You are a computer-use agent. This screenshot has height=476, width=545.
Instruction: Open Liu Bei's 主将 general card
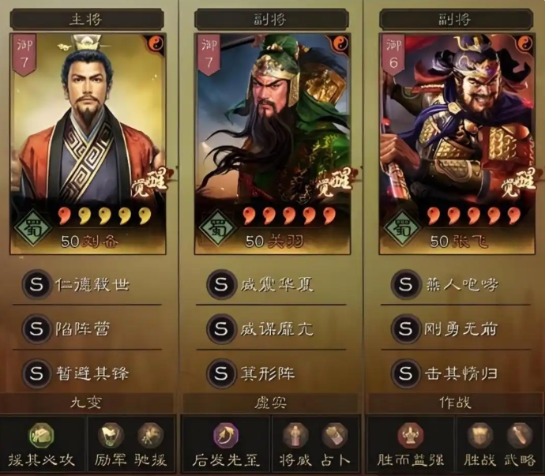pos(88,144)
